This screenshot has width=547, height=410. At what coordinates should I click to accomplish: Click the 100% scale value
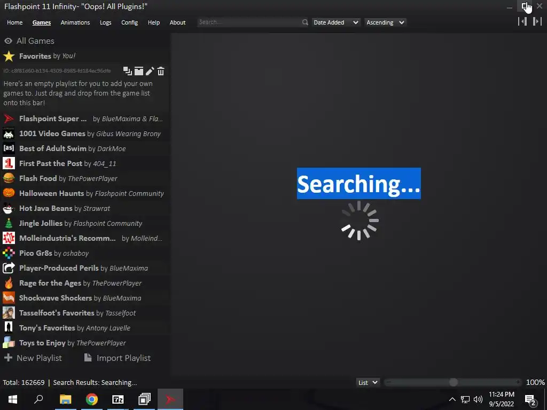click(535, 382)
